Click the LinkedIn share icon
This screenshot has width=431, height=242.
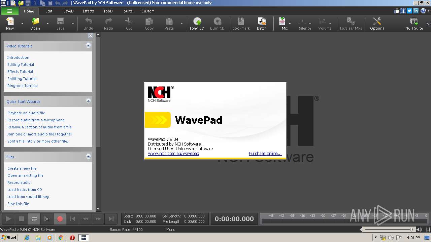416,11
